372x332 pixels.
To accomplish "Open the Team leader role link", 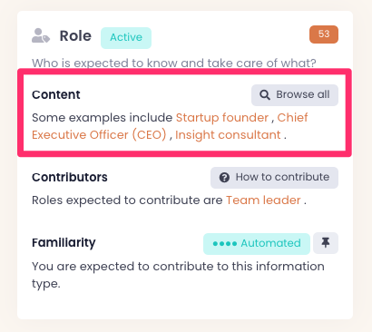I will (x=263, y=200).
